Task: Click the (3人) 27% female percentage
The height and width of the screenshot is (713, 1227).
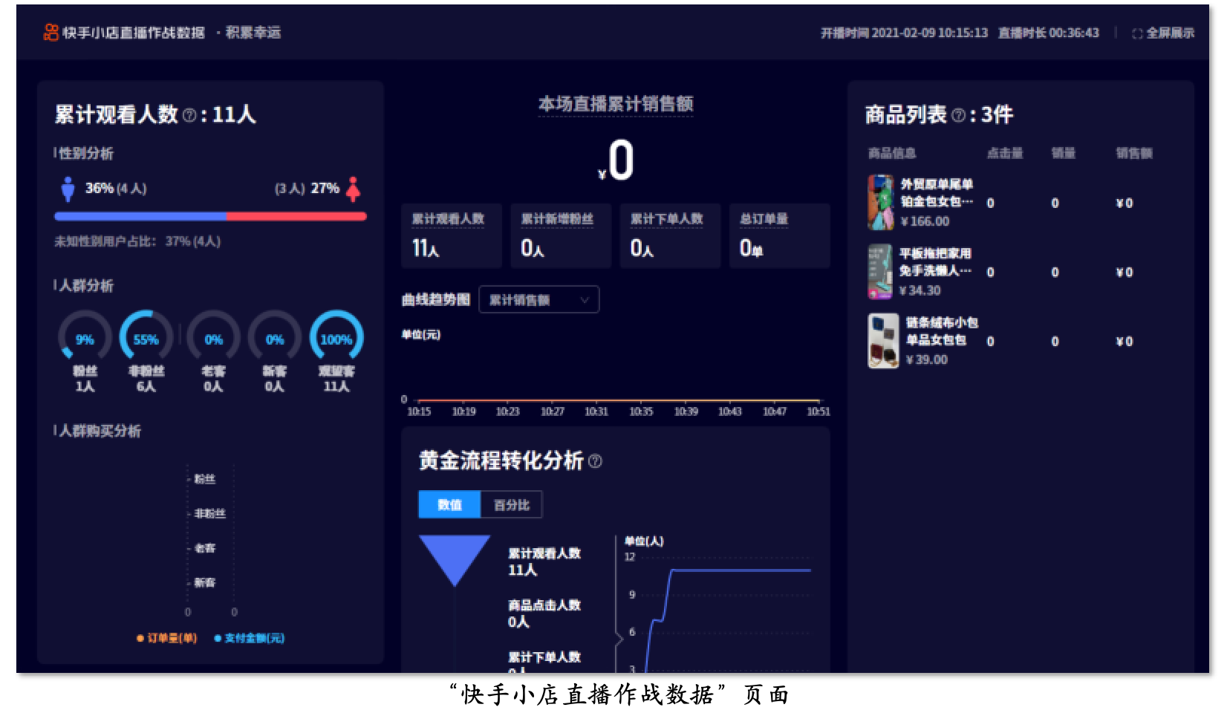Action: pyautogui.click(x=307, y=189)
